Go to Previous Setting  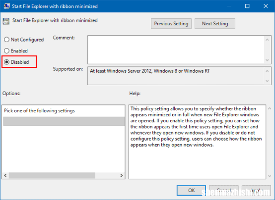click(171, 24)
